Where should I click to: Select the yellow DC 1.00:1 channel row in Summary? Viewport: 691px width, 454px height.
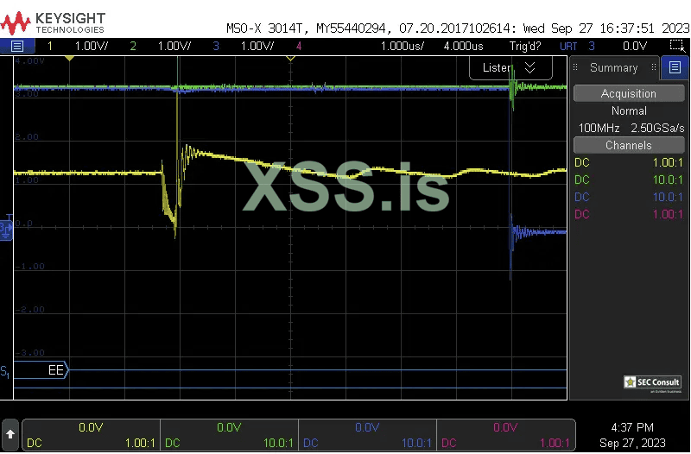(x=629, y=162)
